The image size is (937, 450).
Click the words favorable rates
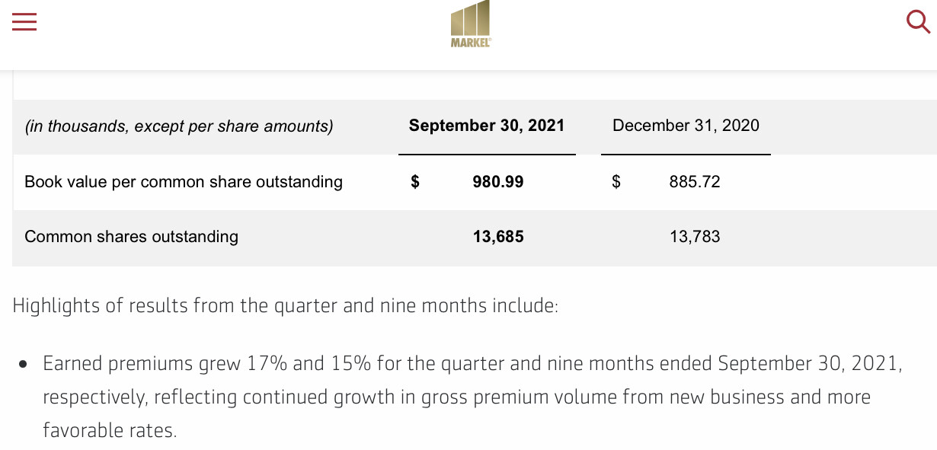(109, 430)
